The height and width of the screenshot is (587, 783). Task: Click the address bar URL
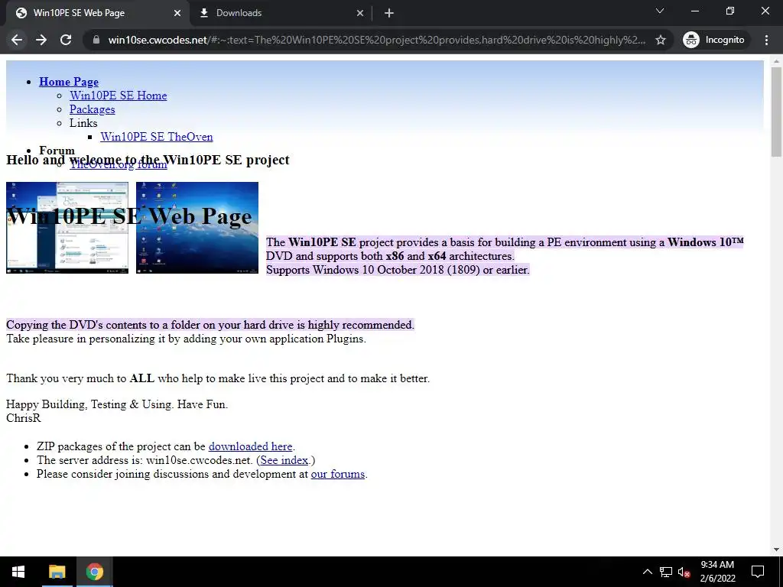pyautogui.click(x=376, y=40)
